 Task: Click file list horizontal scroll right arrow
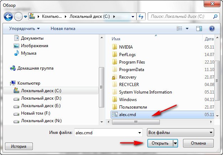click(x=211, y=122)
